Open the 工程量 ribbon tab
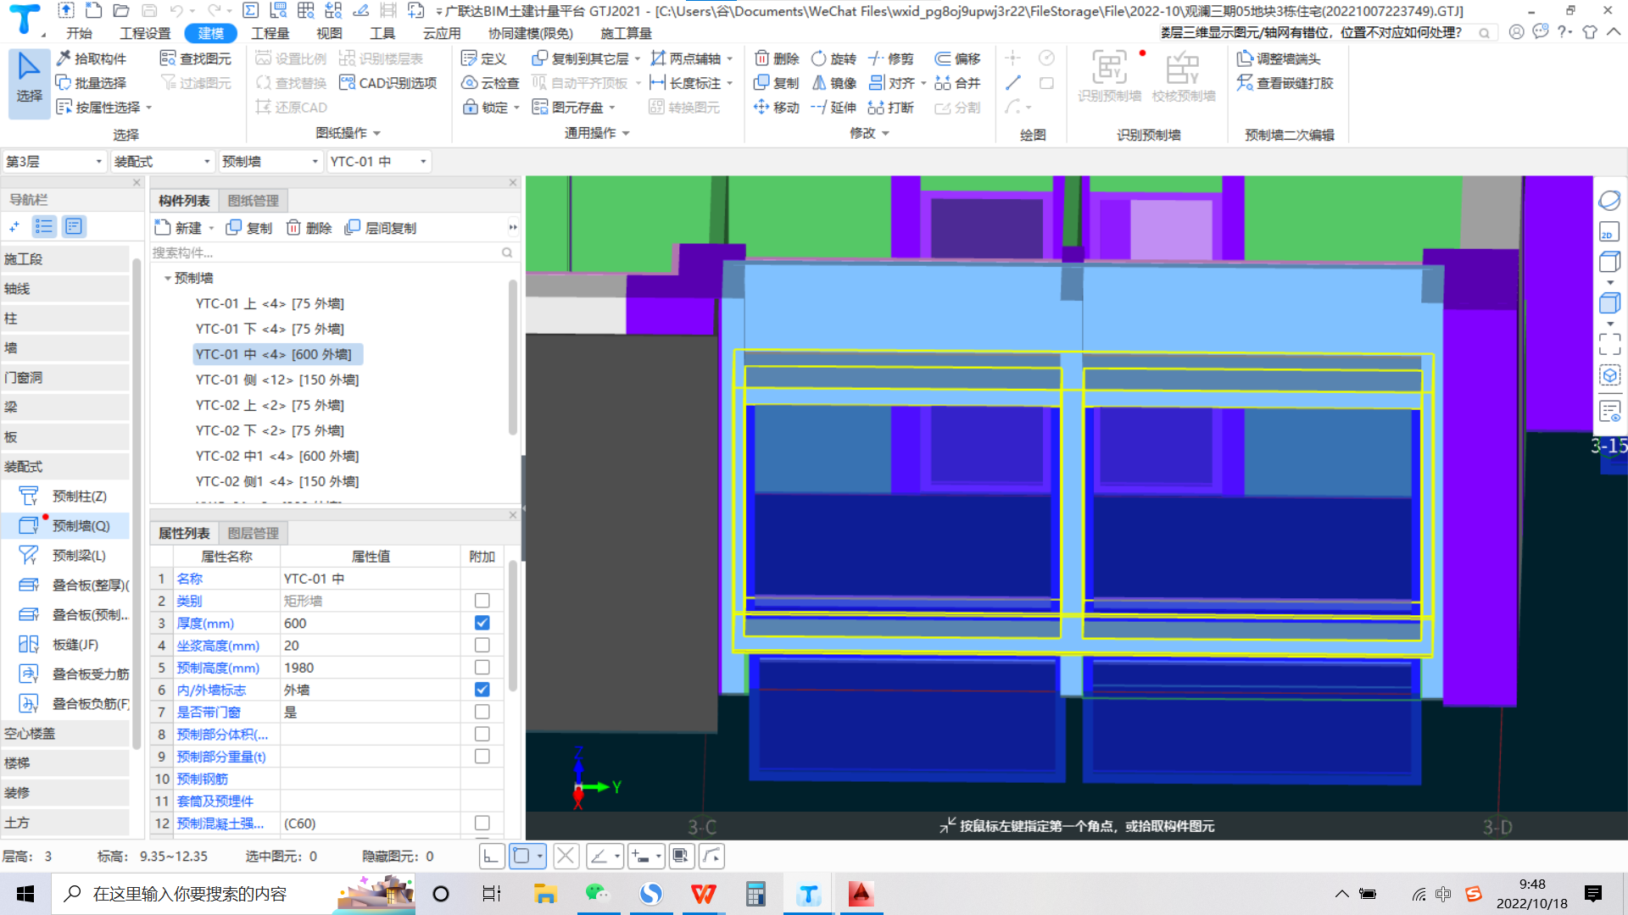Viewport: 1628px width, 915px height. pos(270,33)
